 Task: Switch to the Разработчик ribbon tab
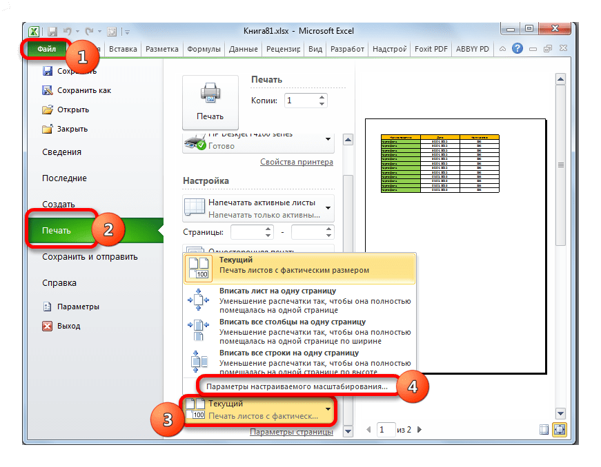[x=347, y=49]
